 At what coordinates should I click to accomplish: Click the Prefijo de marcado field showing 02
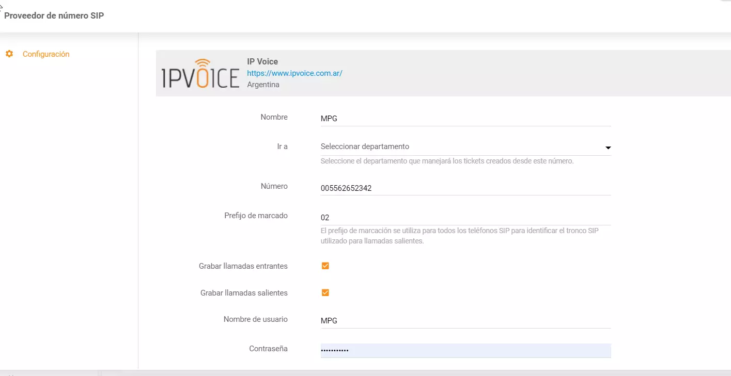(465, 217)
